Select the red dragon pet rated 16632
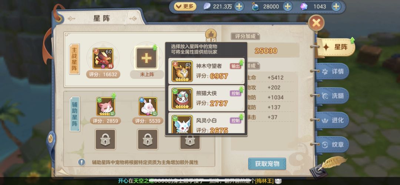The image size is (400, 185). pos(103,59)
